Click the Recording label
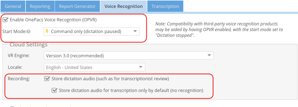The width and height of the screenshot is (298, 107). tap(19, 79)
